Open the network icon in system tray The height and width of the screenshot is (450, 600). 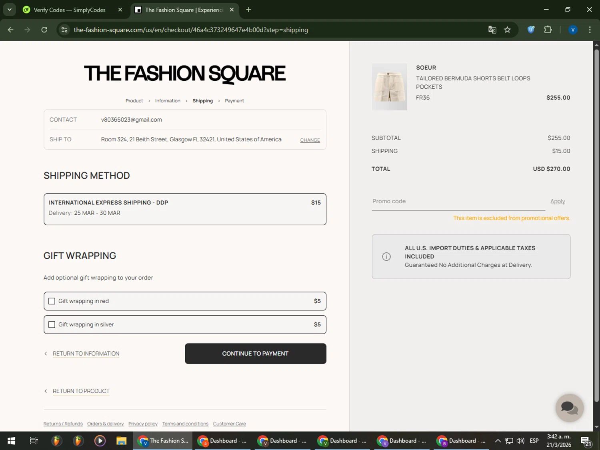click(509, 441)
